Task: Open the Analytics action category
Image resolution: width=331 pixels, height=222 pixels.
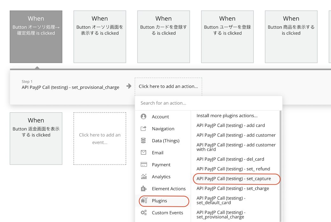Action: click(x=163, y=177)
